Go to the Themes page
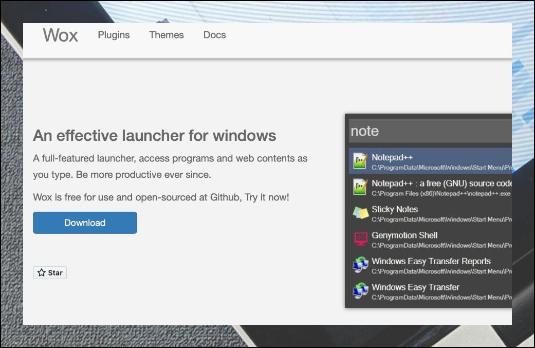The image size is (535, 348). pos(167,35)
